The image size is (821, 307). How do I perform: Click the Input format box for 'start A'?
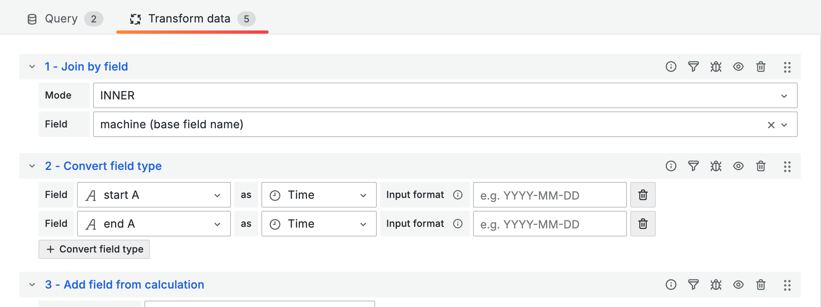click(x=550, y=195)
